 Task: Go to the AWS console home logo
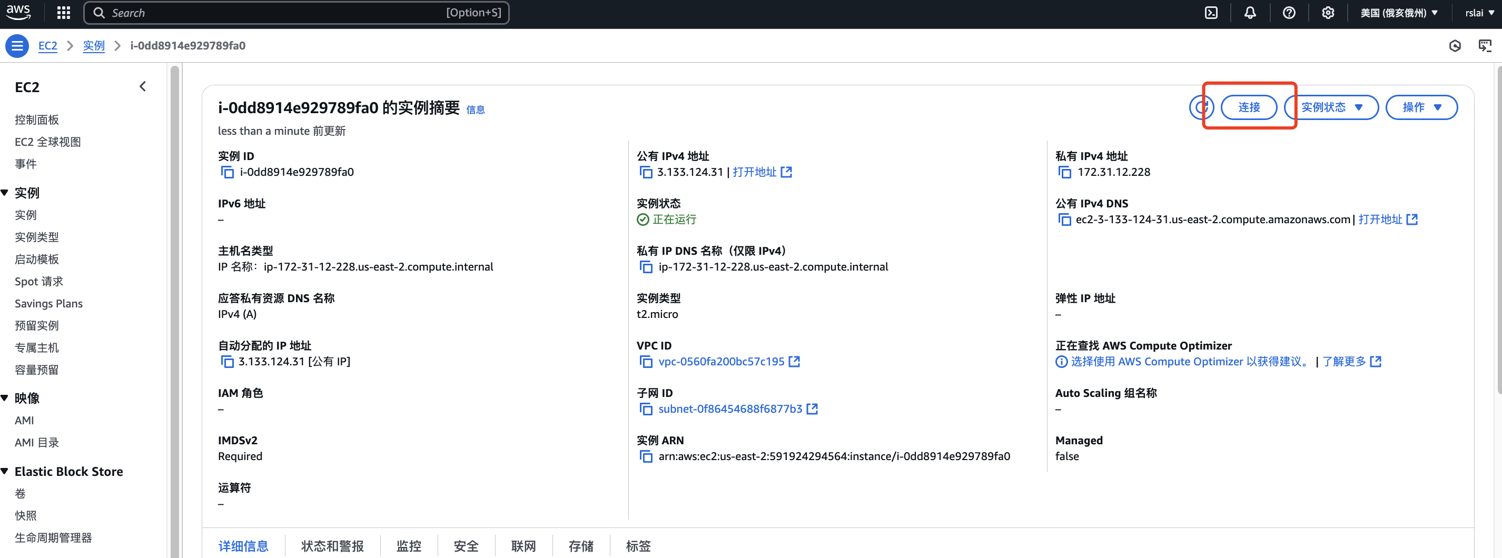pyautogui.click(x=18, y=12)
